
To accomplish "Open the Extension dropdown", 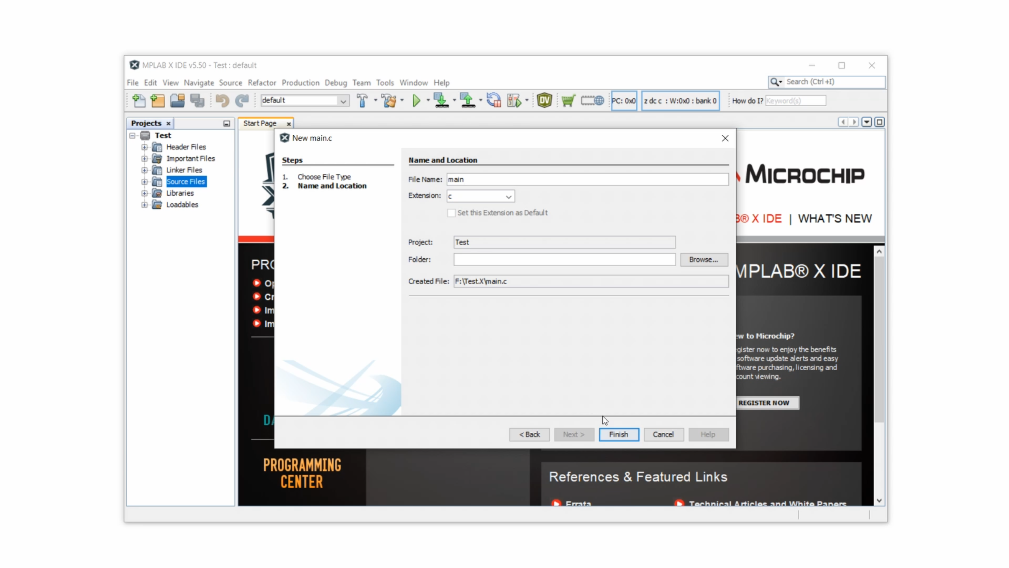I will (x=508, y=196).
